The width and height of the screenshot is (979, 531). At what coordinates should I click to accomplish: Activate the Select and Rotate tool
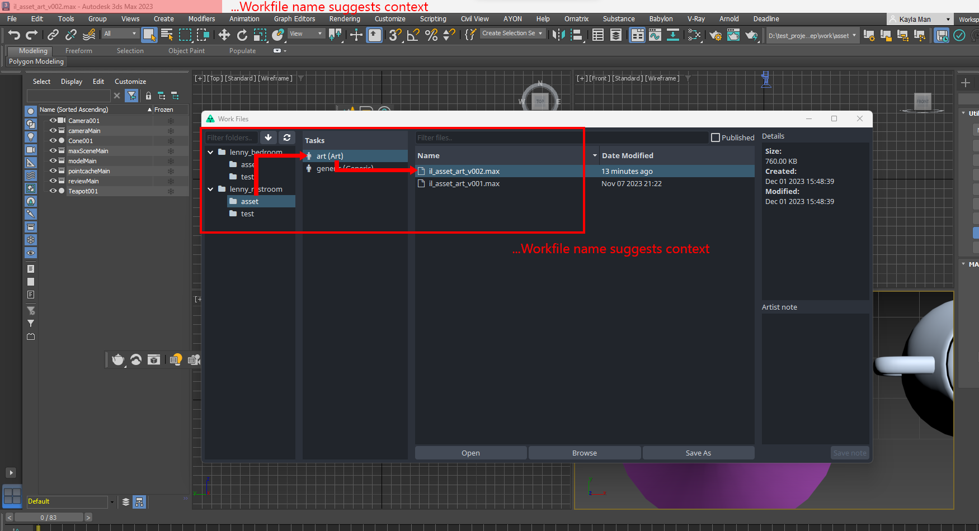[242, 35]
